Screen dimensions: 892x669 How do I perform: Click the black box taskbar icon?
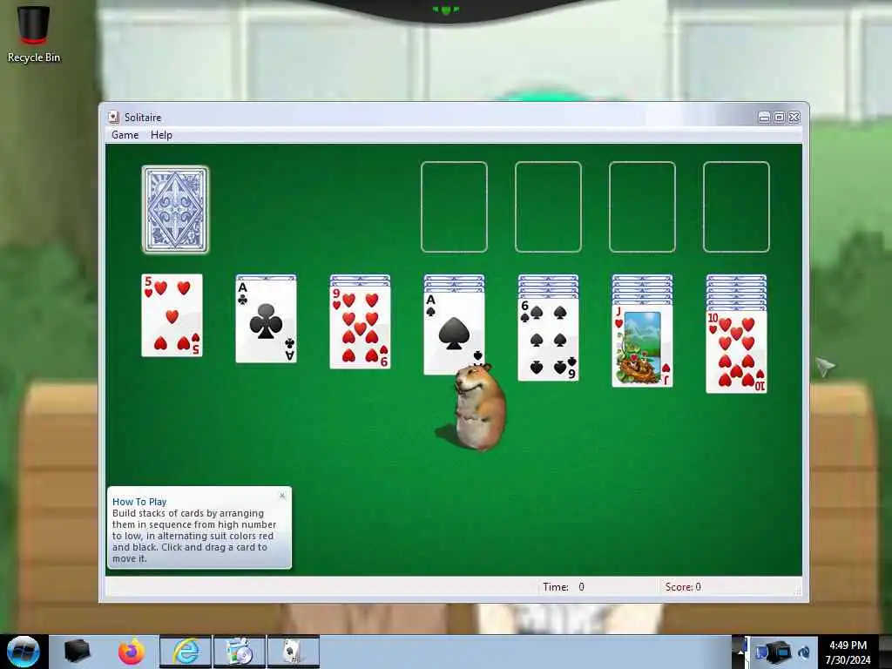pos(78,652)
